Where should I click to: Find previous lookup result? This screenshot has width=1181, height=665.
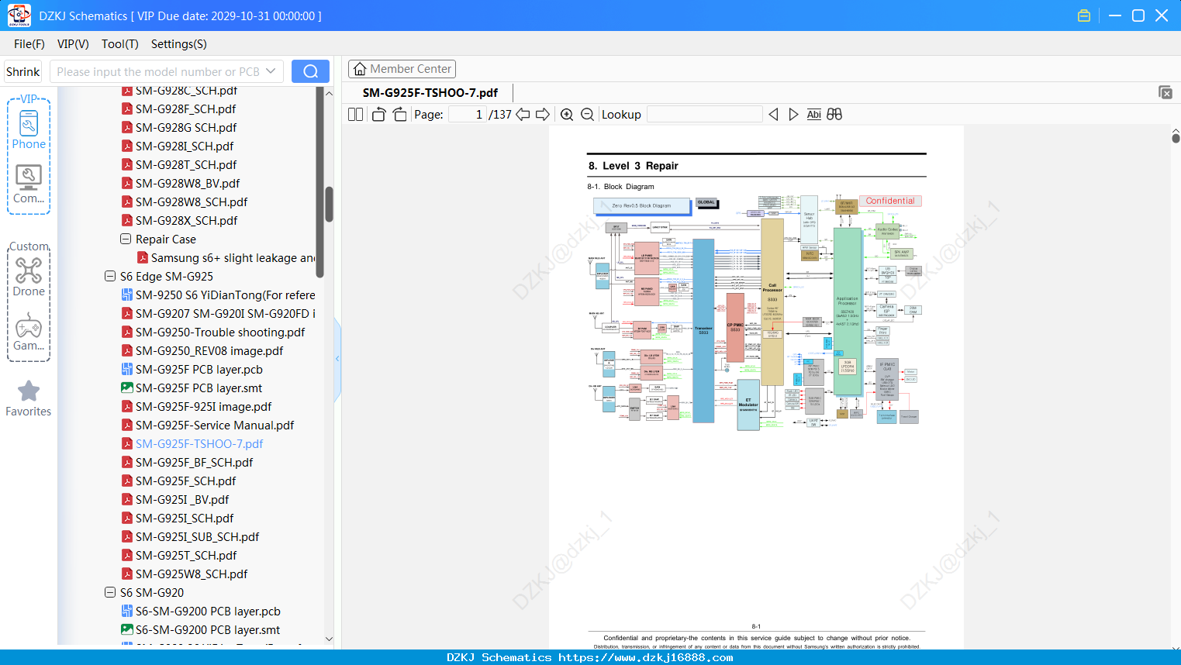pyautogui.click(x=773, y=114)
